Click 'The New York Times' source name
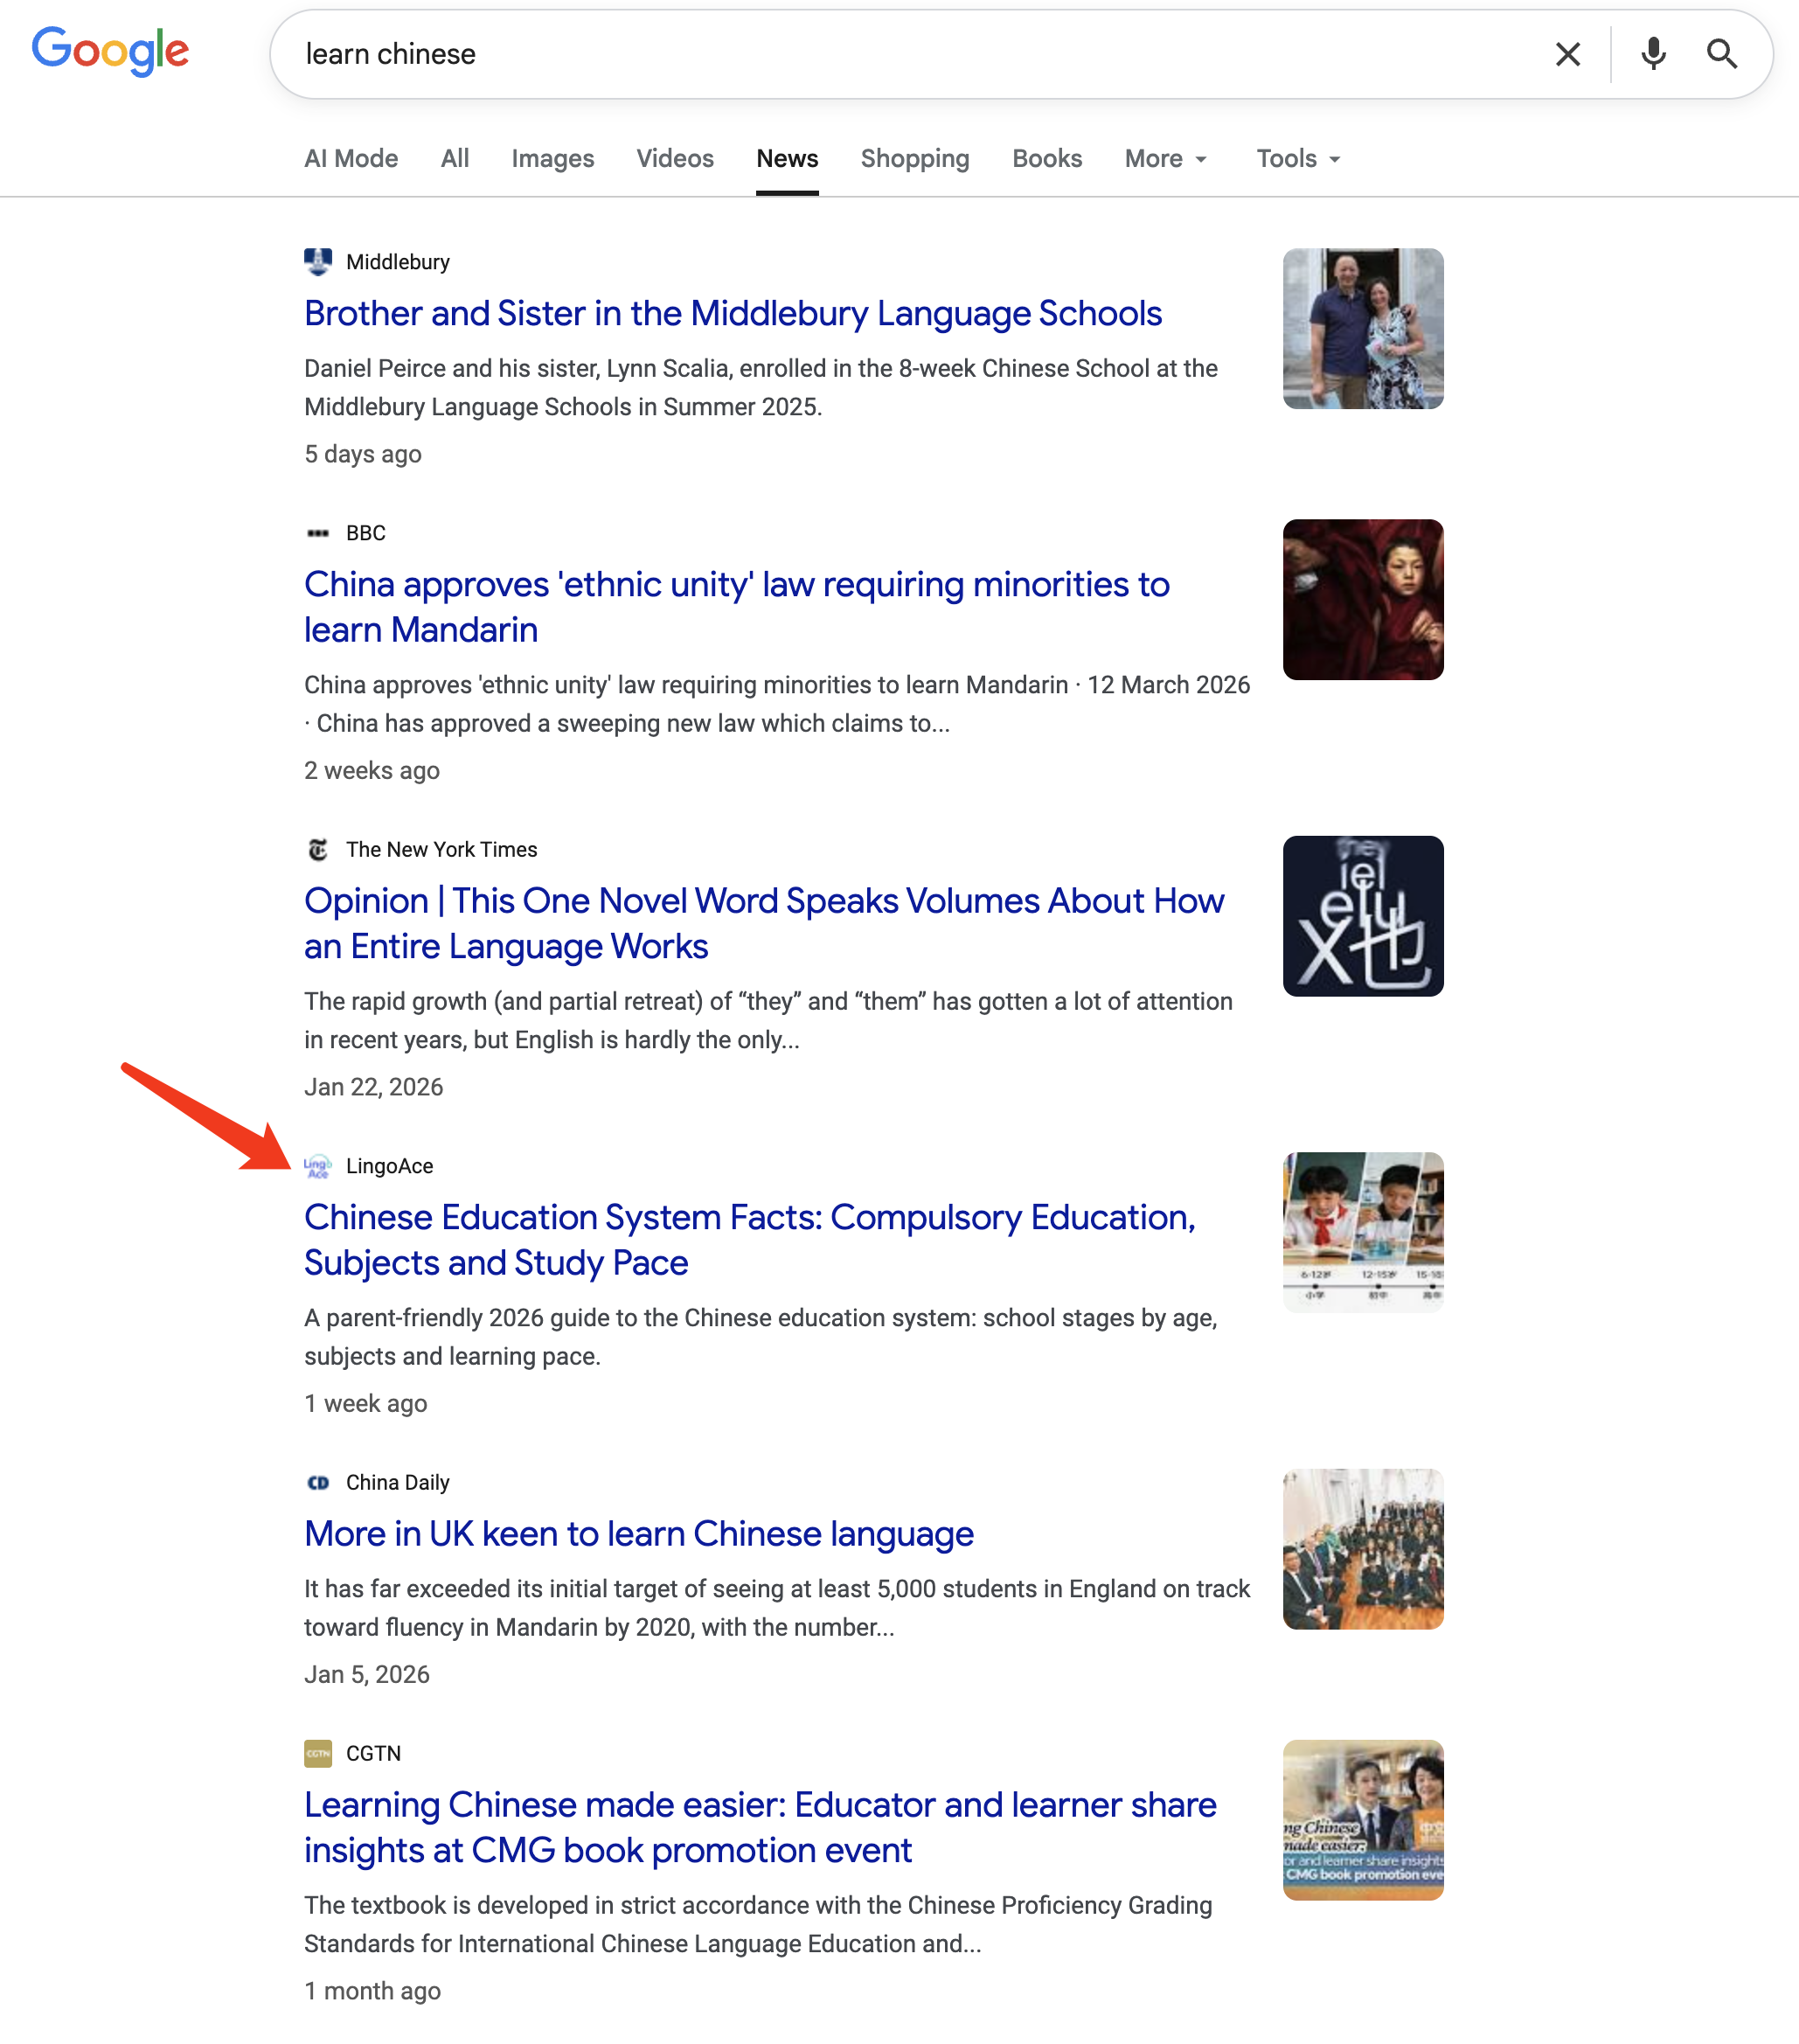The width and height of the screenshot is (1799, 2044). coord(442,849)
